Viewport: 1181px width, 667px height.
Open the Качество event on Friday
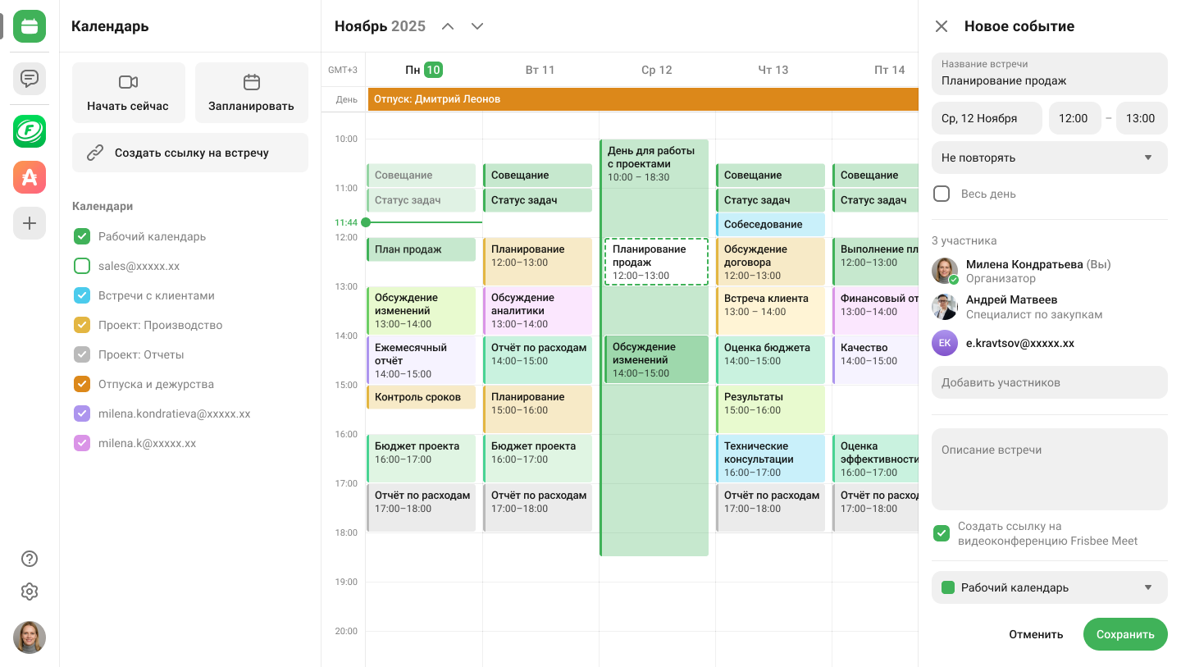[x=876, y=360]
